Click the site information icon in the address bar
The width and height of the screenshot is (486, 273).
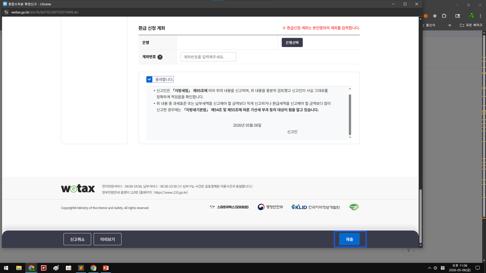coord(6,12)
